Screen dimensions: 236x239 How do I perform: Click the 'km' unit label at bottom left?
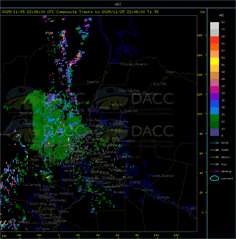(x=4, y=236)
